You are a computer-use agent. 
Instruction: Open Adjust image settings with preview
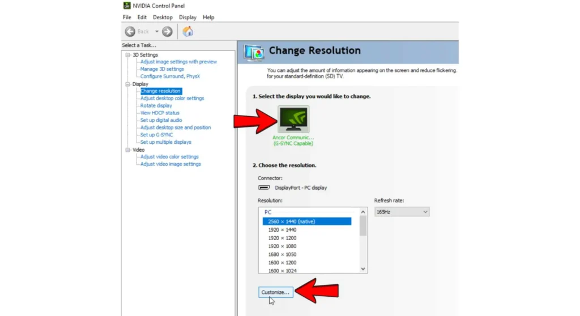pos(178,62)
